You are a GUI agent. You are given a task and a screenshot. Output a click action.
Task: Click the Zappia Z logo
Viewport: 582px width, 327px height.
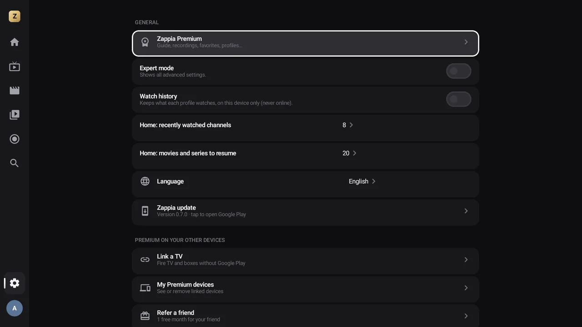15,16
